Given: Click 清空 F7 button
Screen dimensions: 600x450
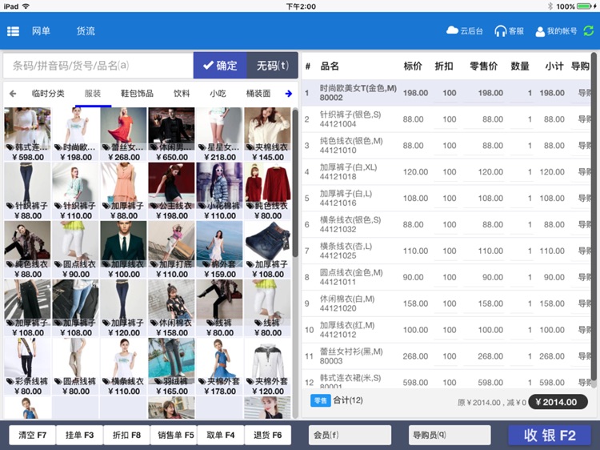Looking at the screenshot, I should (32, 435).
